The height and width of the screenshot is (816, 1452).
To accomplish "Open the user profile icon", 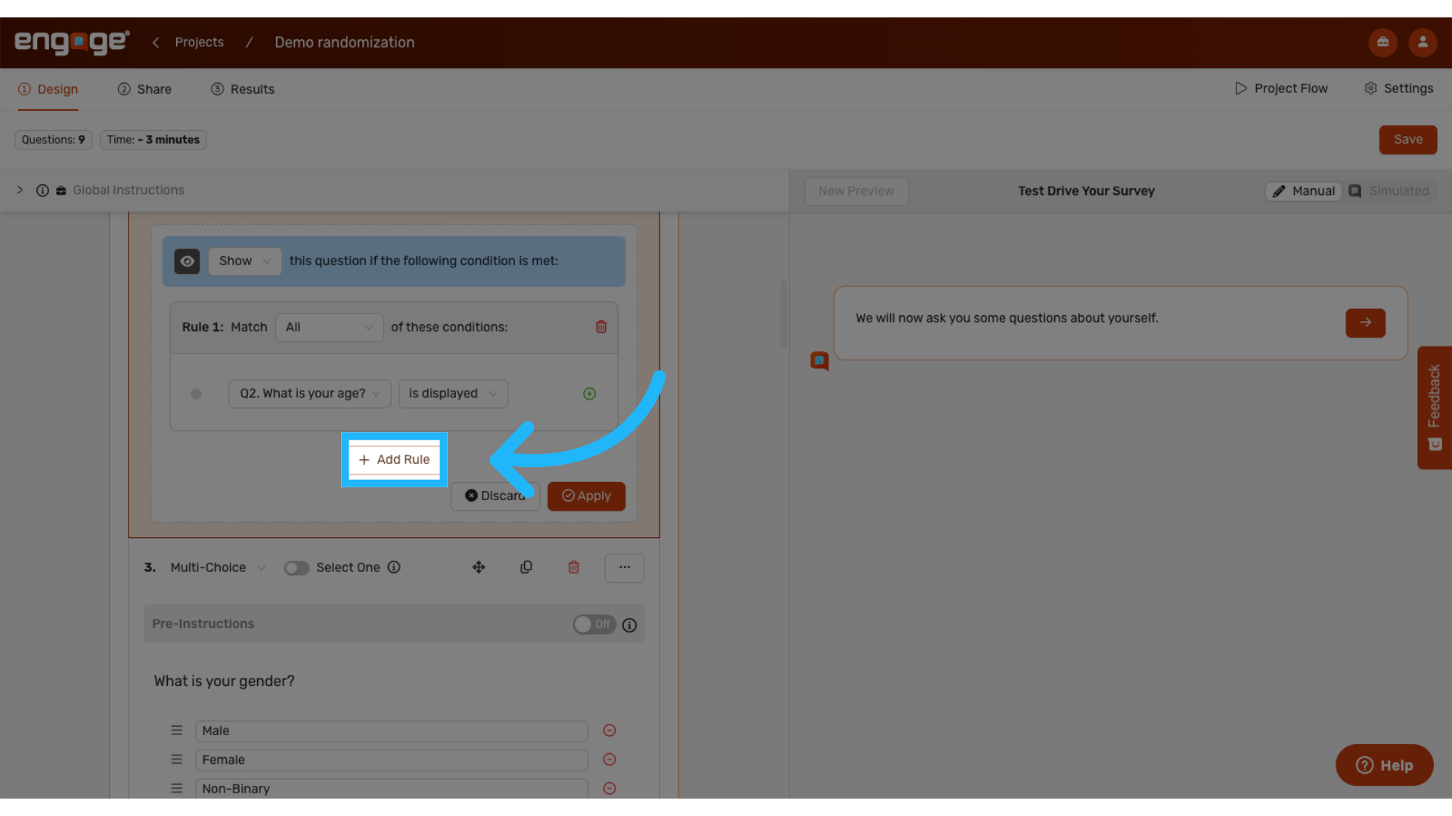I will [x=1423, y=42].
